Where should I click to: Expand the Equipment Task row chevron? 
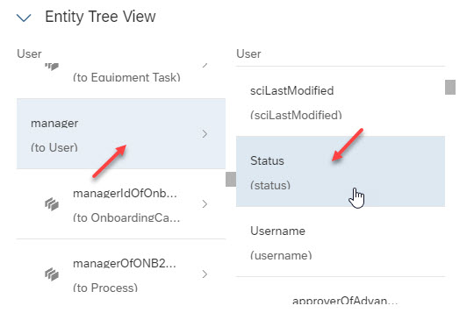[205, 65]
